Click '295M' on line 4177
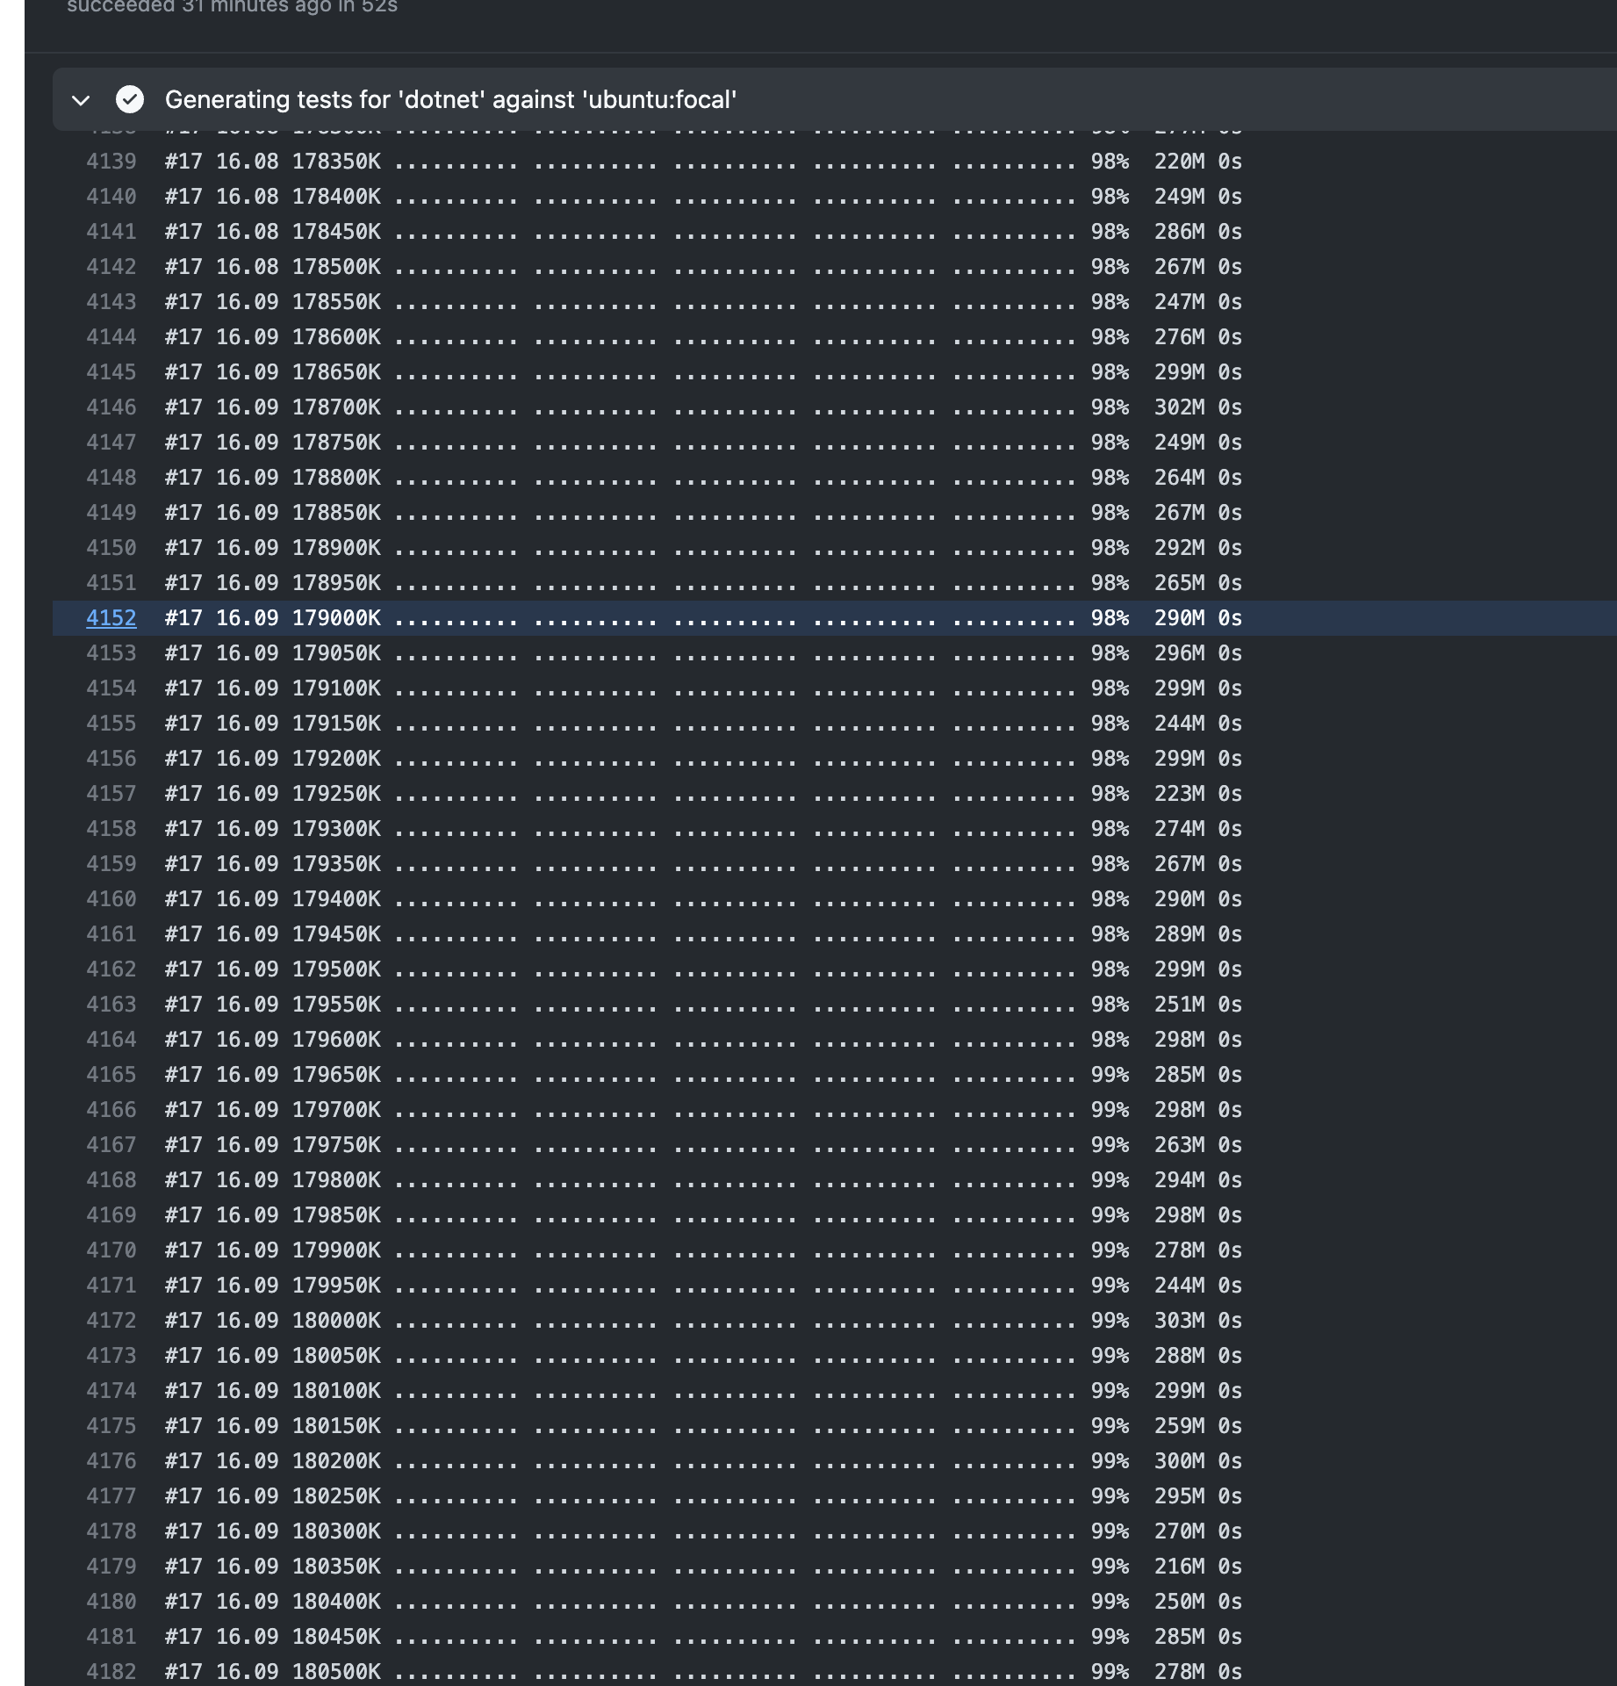 click(x=1179, y=1496)
